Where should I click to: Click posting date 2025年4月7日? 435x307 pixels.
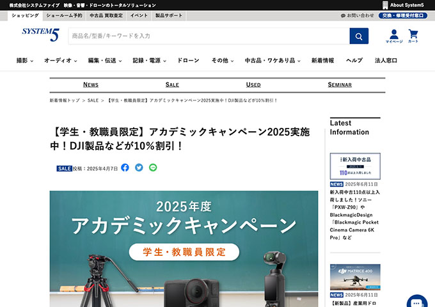pyautogui.click(x=102, y=169)
